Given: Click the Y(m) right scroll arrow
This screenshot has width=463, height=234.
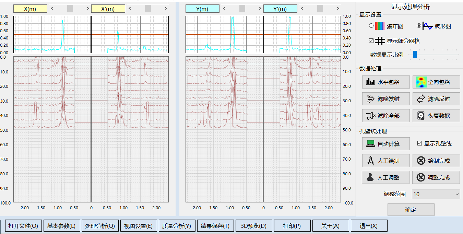Looking at the screenshot, I should pyautogui.click(x=260, y=9).
